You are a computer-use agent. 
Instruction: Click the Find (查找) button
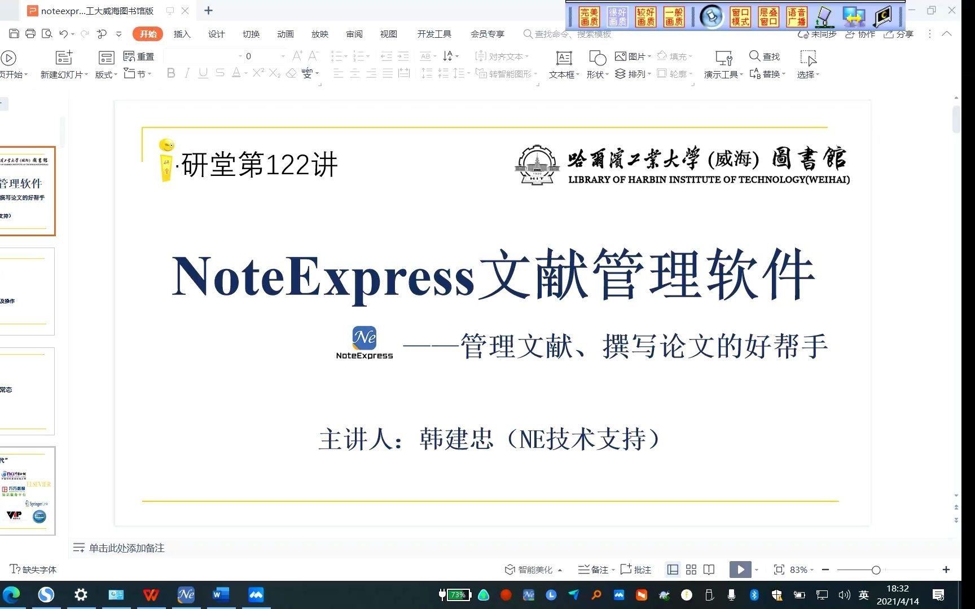tap(765, 56)
